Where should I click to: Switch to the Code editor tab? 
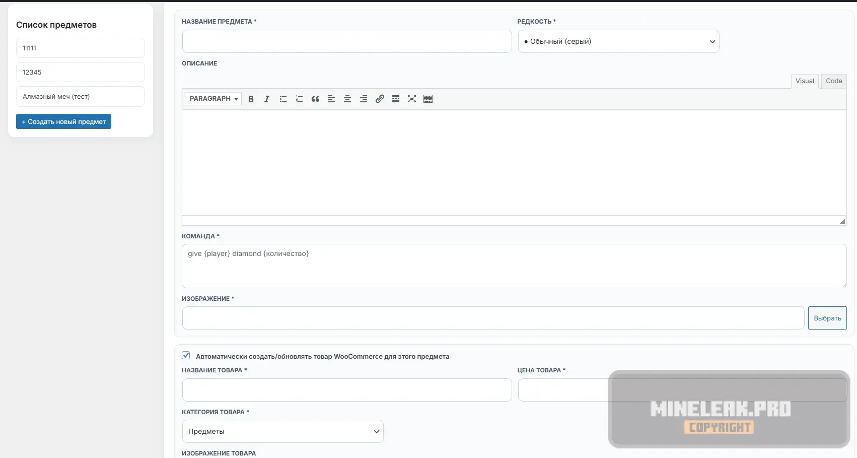834,81
